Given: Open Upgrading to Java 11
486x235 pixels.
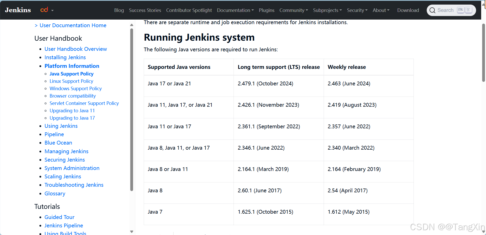Looking at the screenshot, I should 72,111.
